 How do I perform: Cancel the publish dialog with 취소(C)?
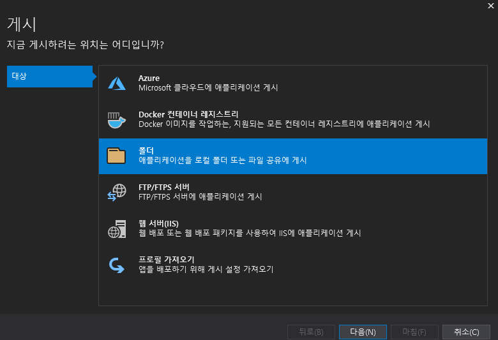466,332
